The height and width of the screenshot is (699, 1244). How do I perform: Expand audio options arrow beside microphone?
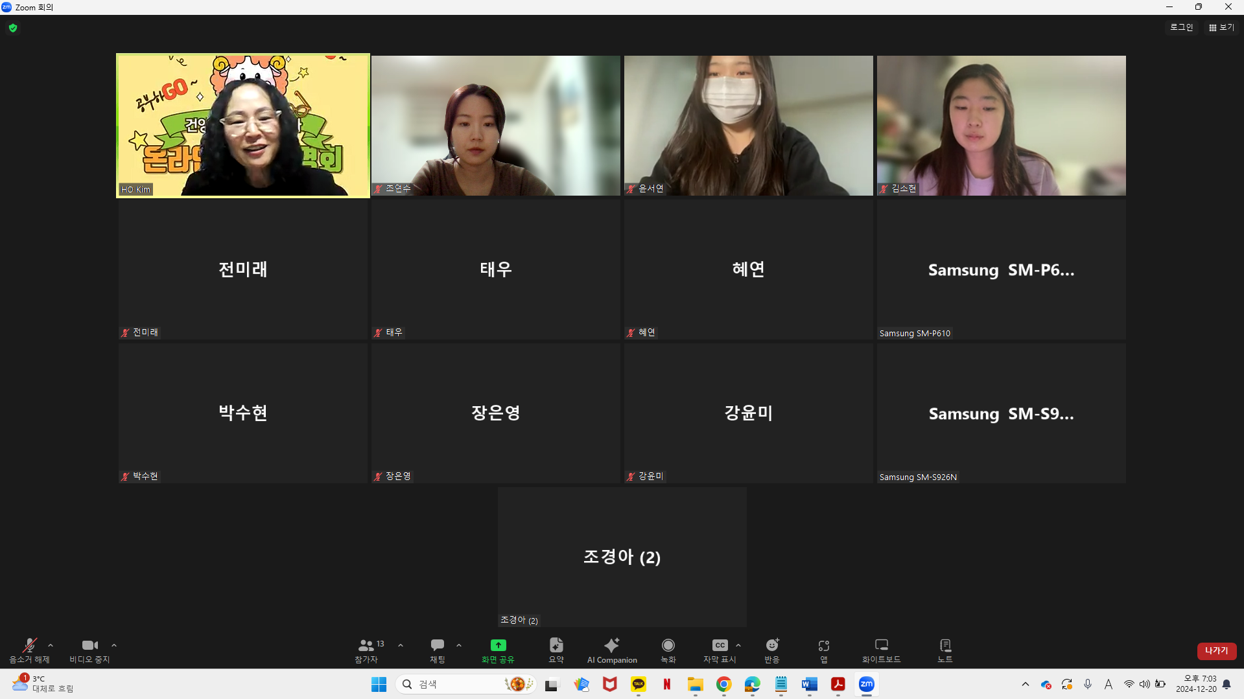click(x=51, y=645)
